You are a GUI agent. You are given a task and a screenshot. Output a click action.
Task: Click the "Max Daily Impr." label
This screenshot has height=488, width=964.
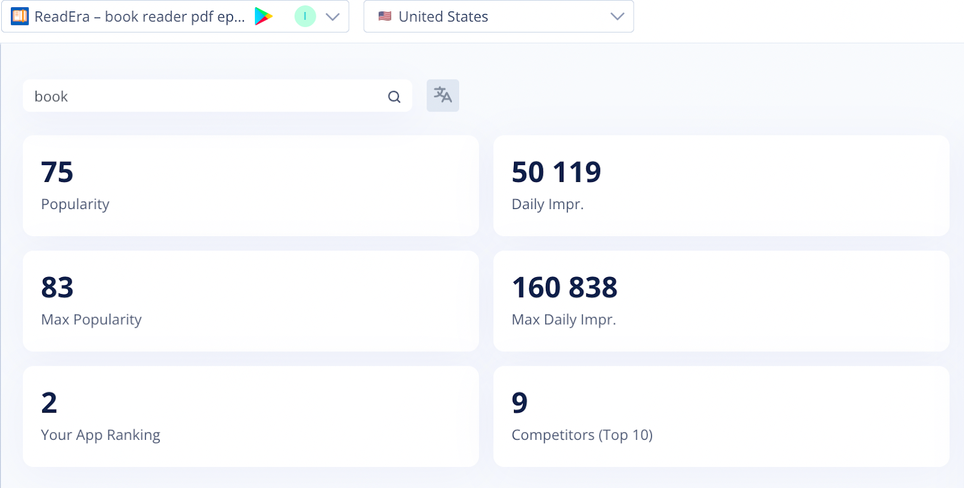pos(563,319)
